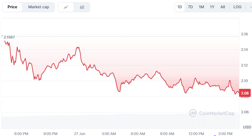Viewport: 252px width, 136px height.
Task: Toggle the LOG scale
Action: point(237,7)
